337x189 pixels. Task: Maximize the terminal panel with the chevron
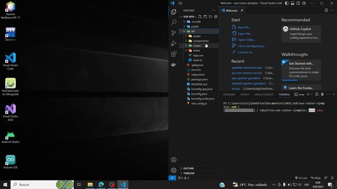[333, 94]
